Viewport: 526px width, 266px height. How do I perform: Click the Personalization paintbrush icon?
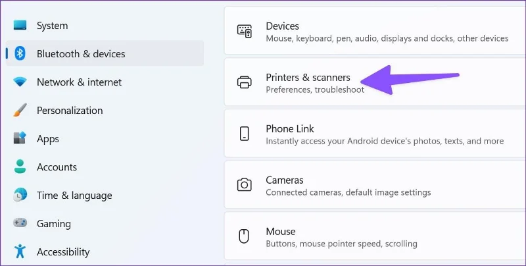coord(20,110)
